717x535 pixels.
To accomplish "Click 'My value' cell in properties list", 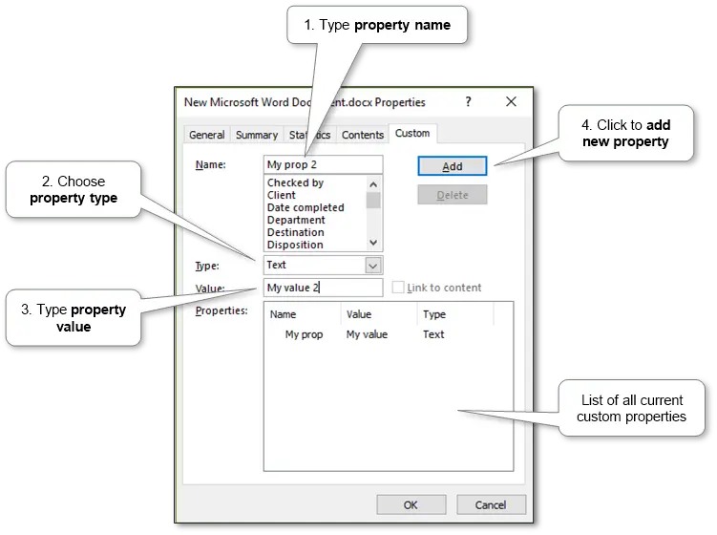I will (x=367, y=334).
